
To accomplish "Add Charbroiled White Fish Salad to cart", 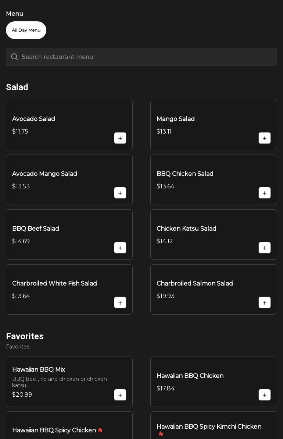I will pyautogui.click(x=120, y=302).
